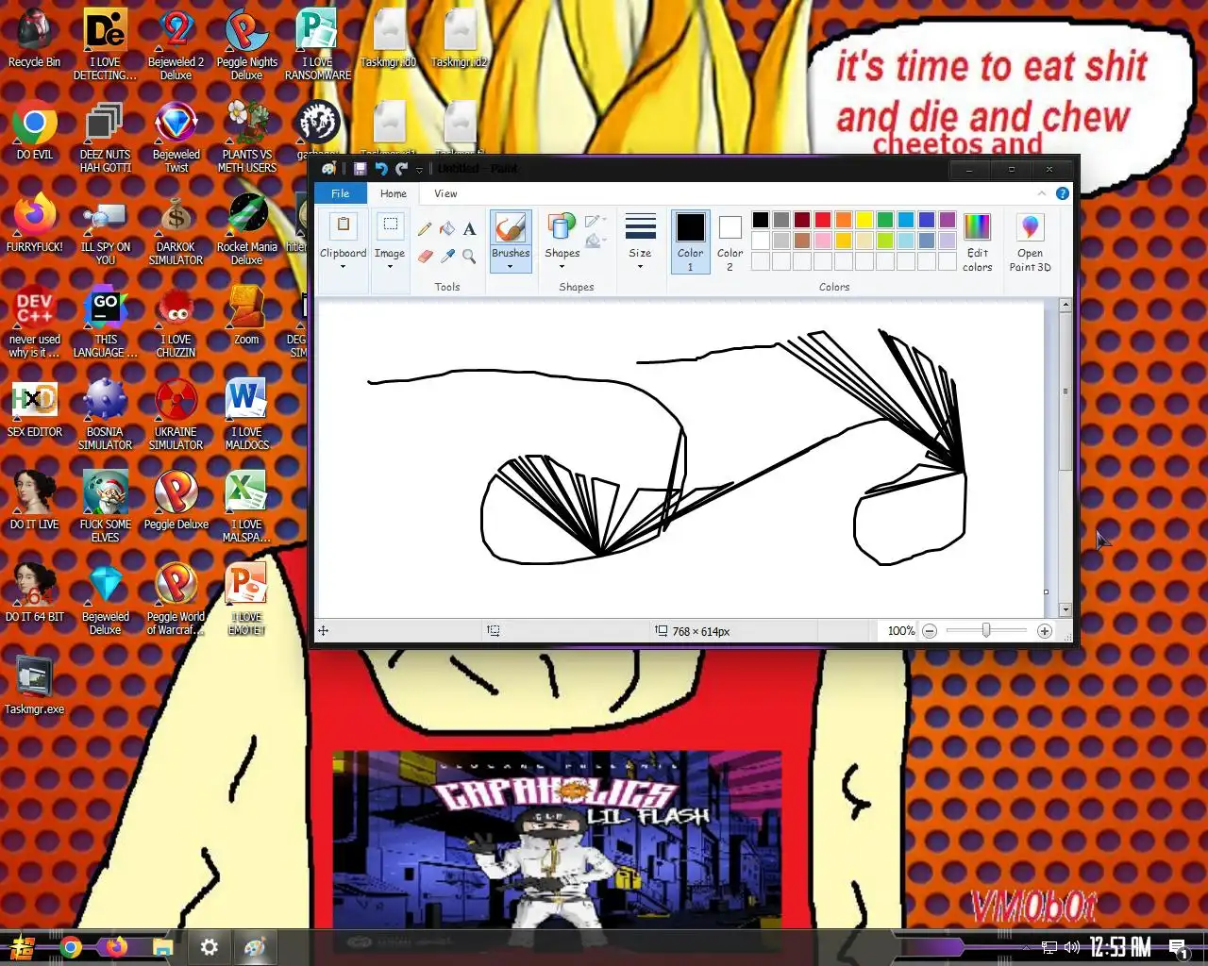This screenshot has height=966, width=1208.
Task: Select the Taskmgr.exe desktop icon
Action: click(x=34, y=685)
